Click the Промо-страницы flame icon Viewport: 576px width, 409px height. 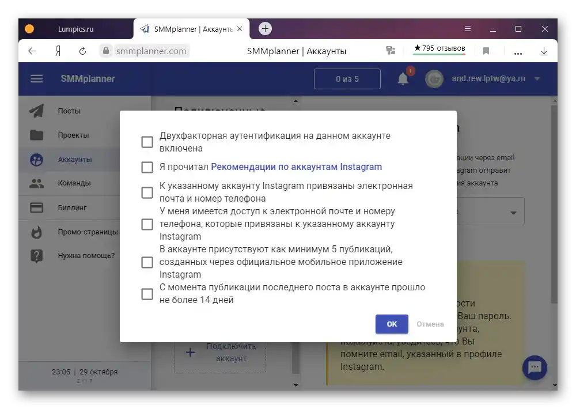(36, 232)
